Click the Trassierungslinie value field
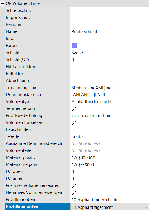 pos(110,87)
